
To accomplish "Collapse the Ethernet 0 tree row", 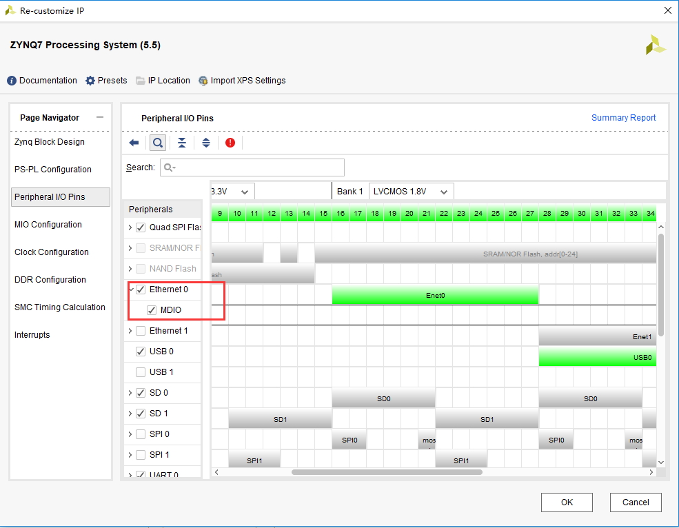I will [131, 290].
